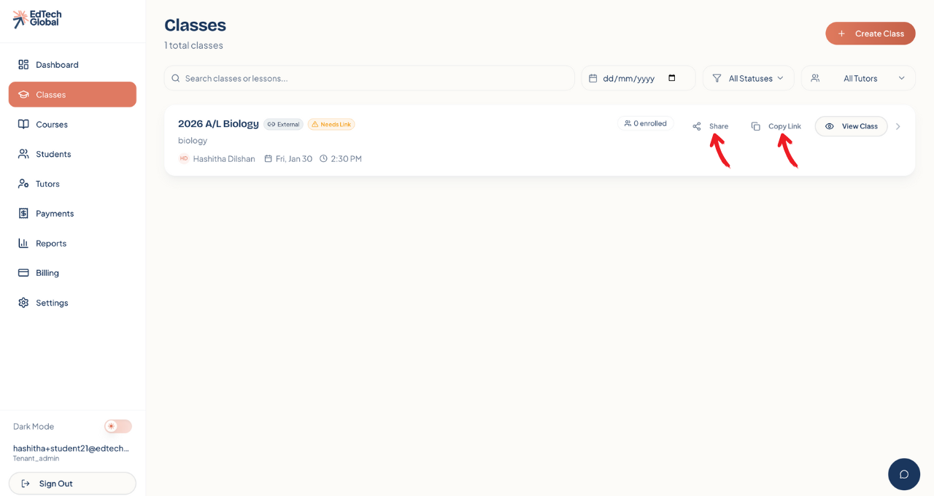Click the Share icon on the class row
Viewport: 934px width, 496px height.
pyautogui.click(x=697, y=126)
